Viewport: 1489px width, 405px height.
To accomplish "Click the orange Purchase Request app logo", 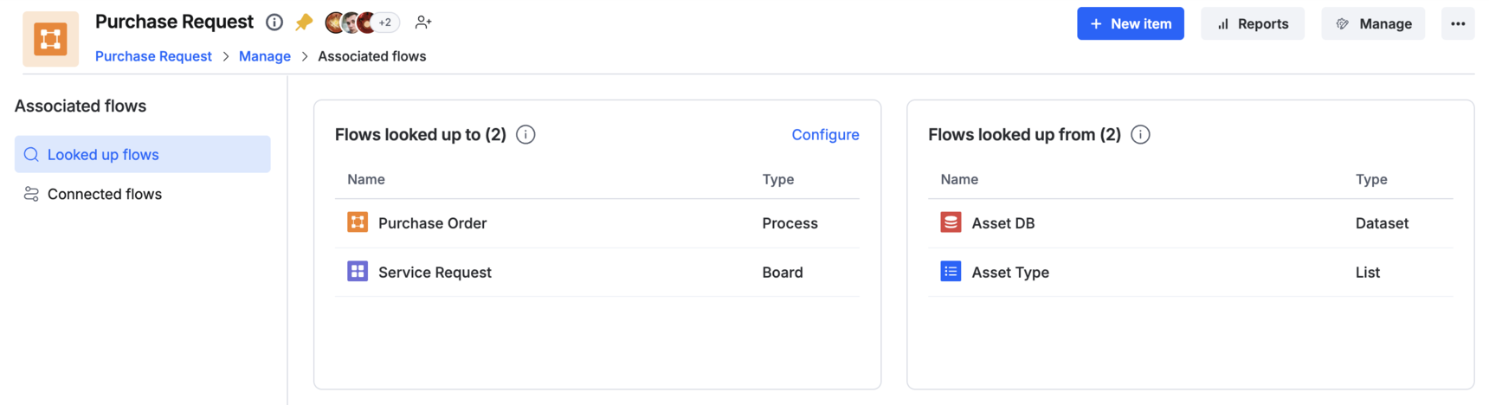I will point(50,39).
